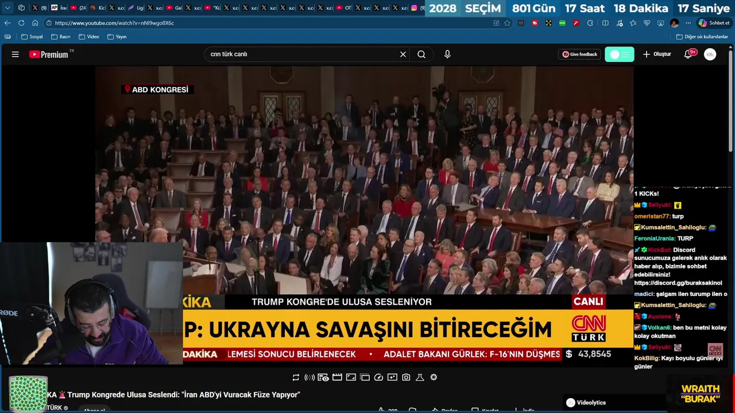The width and height of the screenshot is (735, 413).
Task: Open the favorites list icon
Action: [x=633, y=23]
